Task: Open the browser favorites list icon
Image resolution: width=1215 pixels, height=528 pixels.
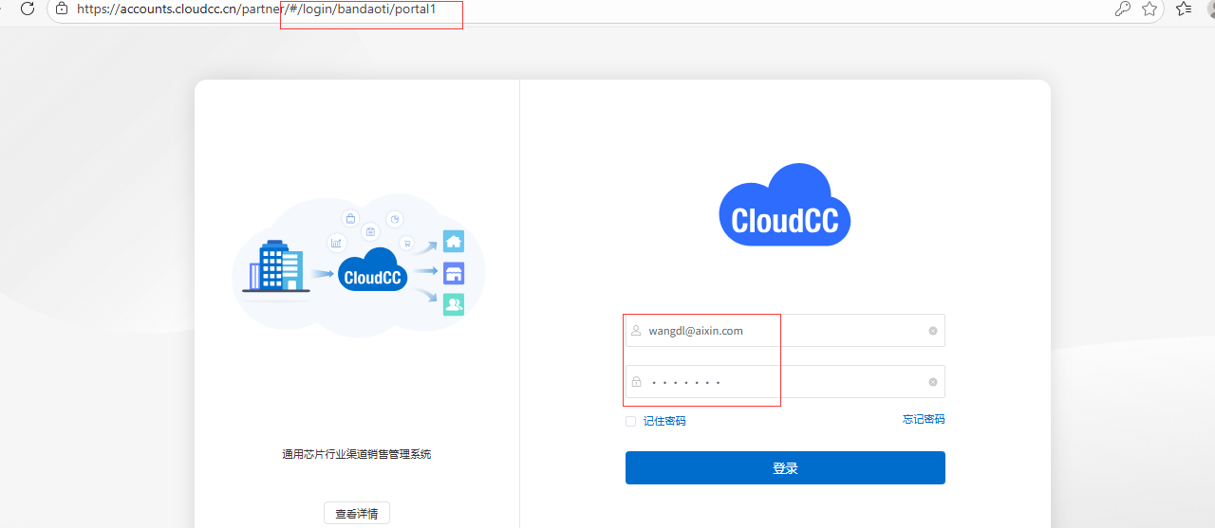Action: click(1183, 9)
